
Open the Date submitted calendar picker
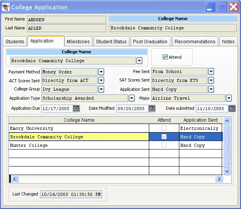[x=232, y=109]
